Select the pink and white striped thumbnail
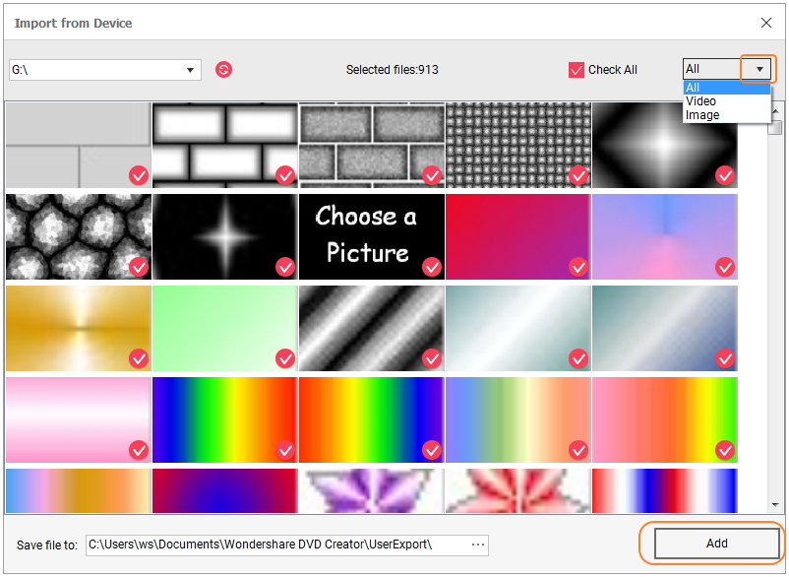Viewport: 789px width, 577px height. tap(78, 419)
